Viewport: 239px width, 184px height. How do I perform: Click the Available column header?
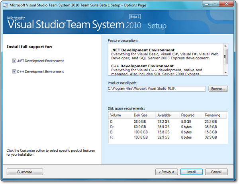(x=167, y=115)
